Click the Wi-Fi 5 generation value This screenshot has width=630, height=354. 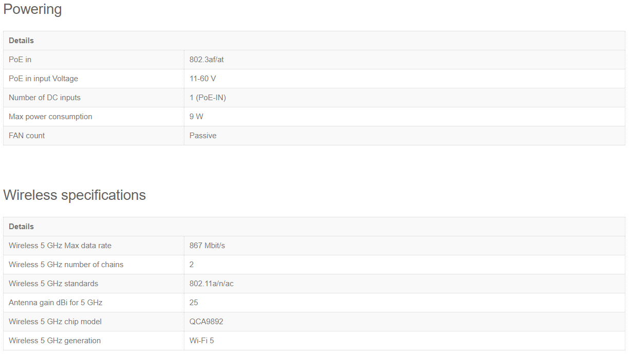coord(202,341)
